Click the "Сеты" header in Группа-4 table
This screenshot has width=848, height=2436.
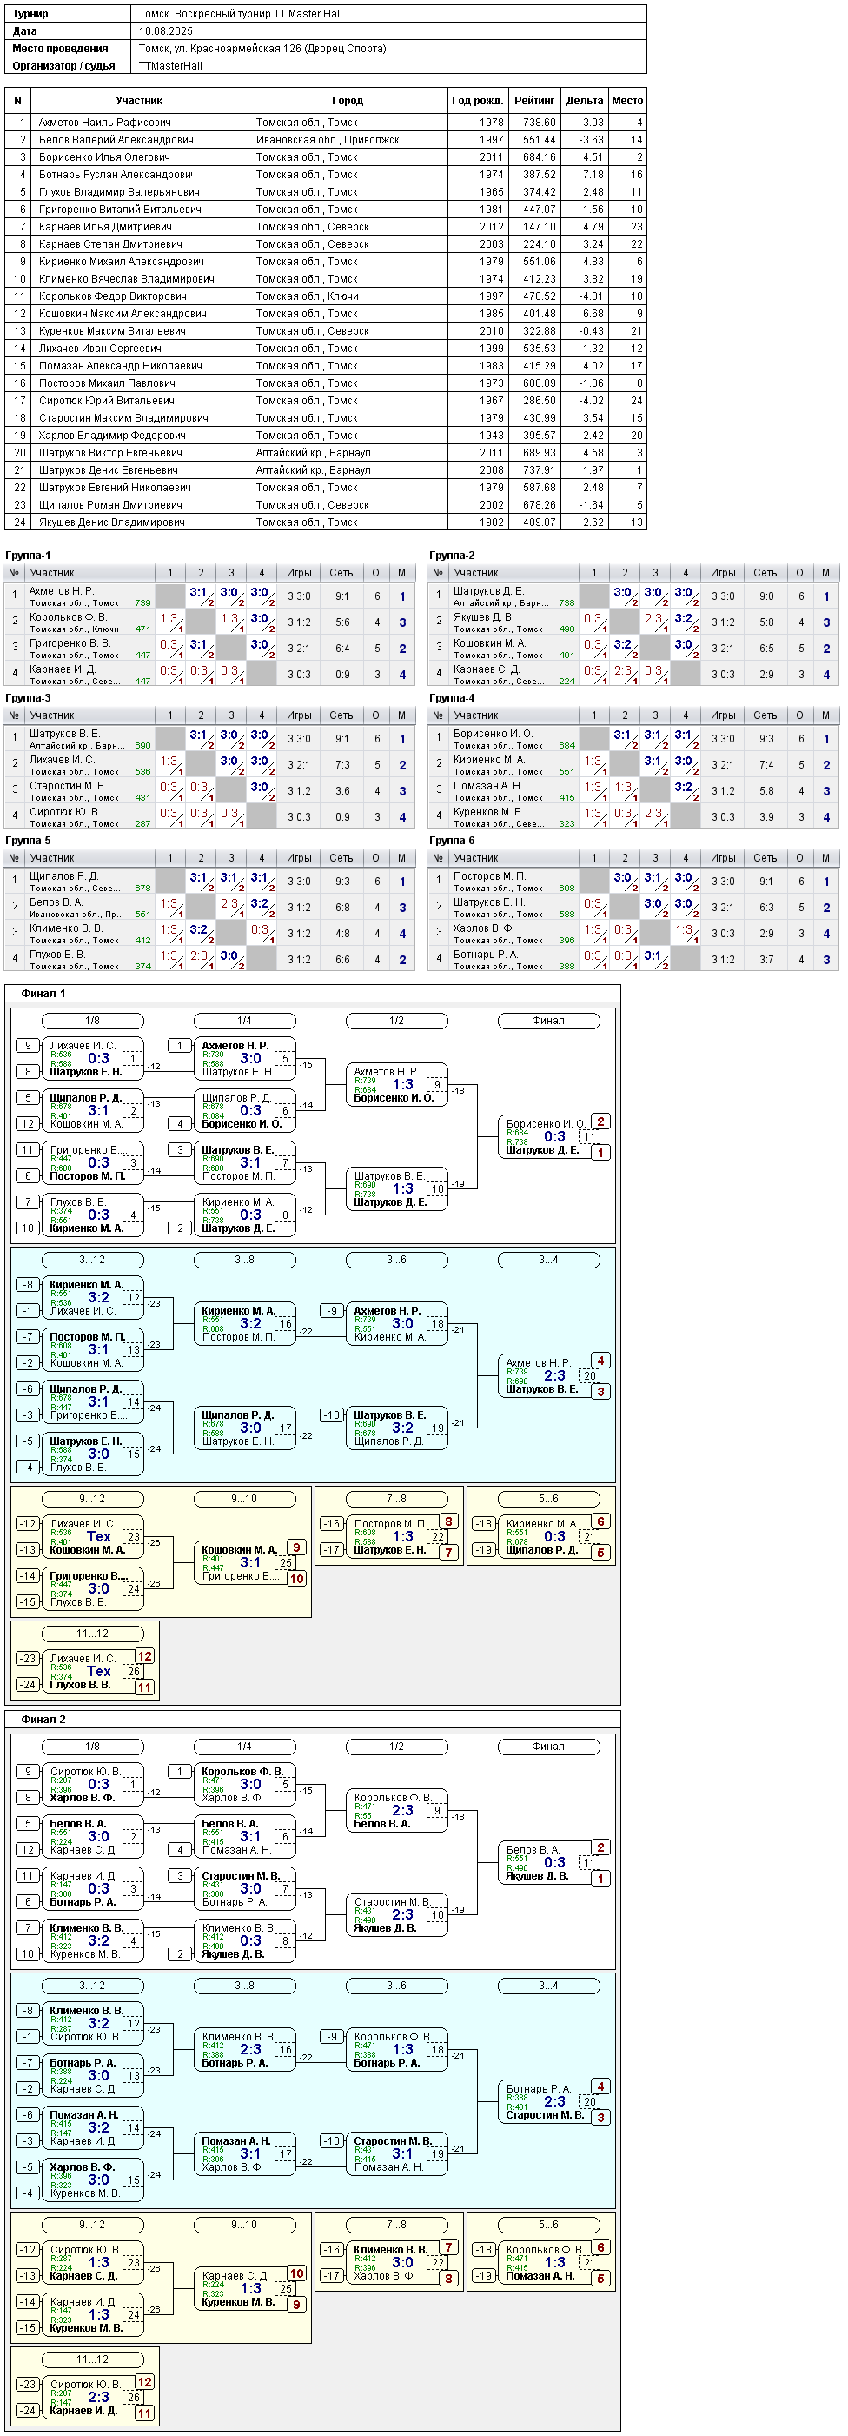765,715
